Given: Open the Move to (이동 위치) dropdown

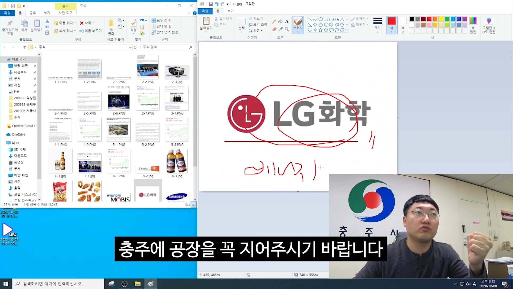Looking at the screenshot, I should [65, 23].
